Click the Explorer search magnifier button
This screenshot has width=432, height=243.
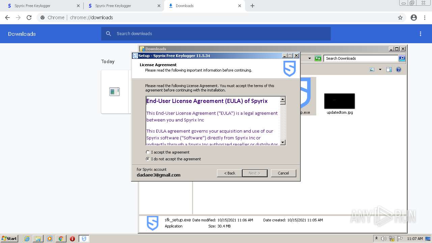(x=402, y=58)
